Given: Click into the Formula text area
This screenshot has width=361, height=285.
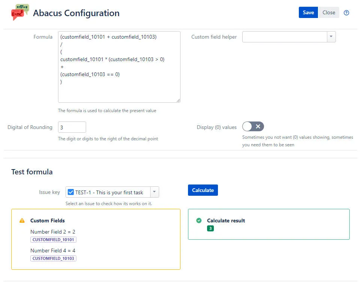Looking at the screenshot, I should point(119,67).
